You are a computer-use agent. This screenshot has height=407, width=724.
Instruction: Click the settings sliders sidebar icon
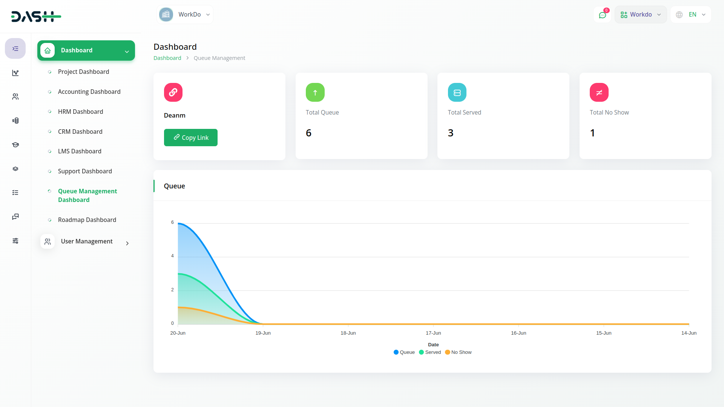tap(15, 241)
